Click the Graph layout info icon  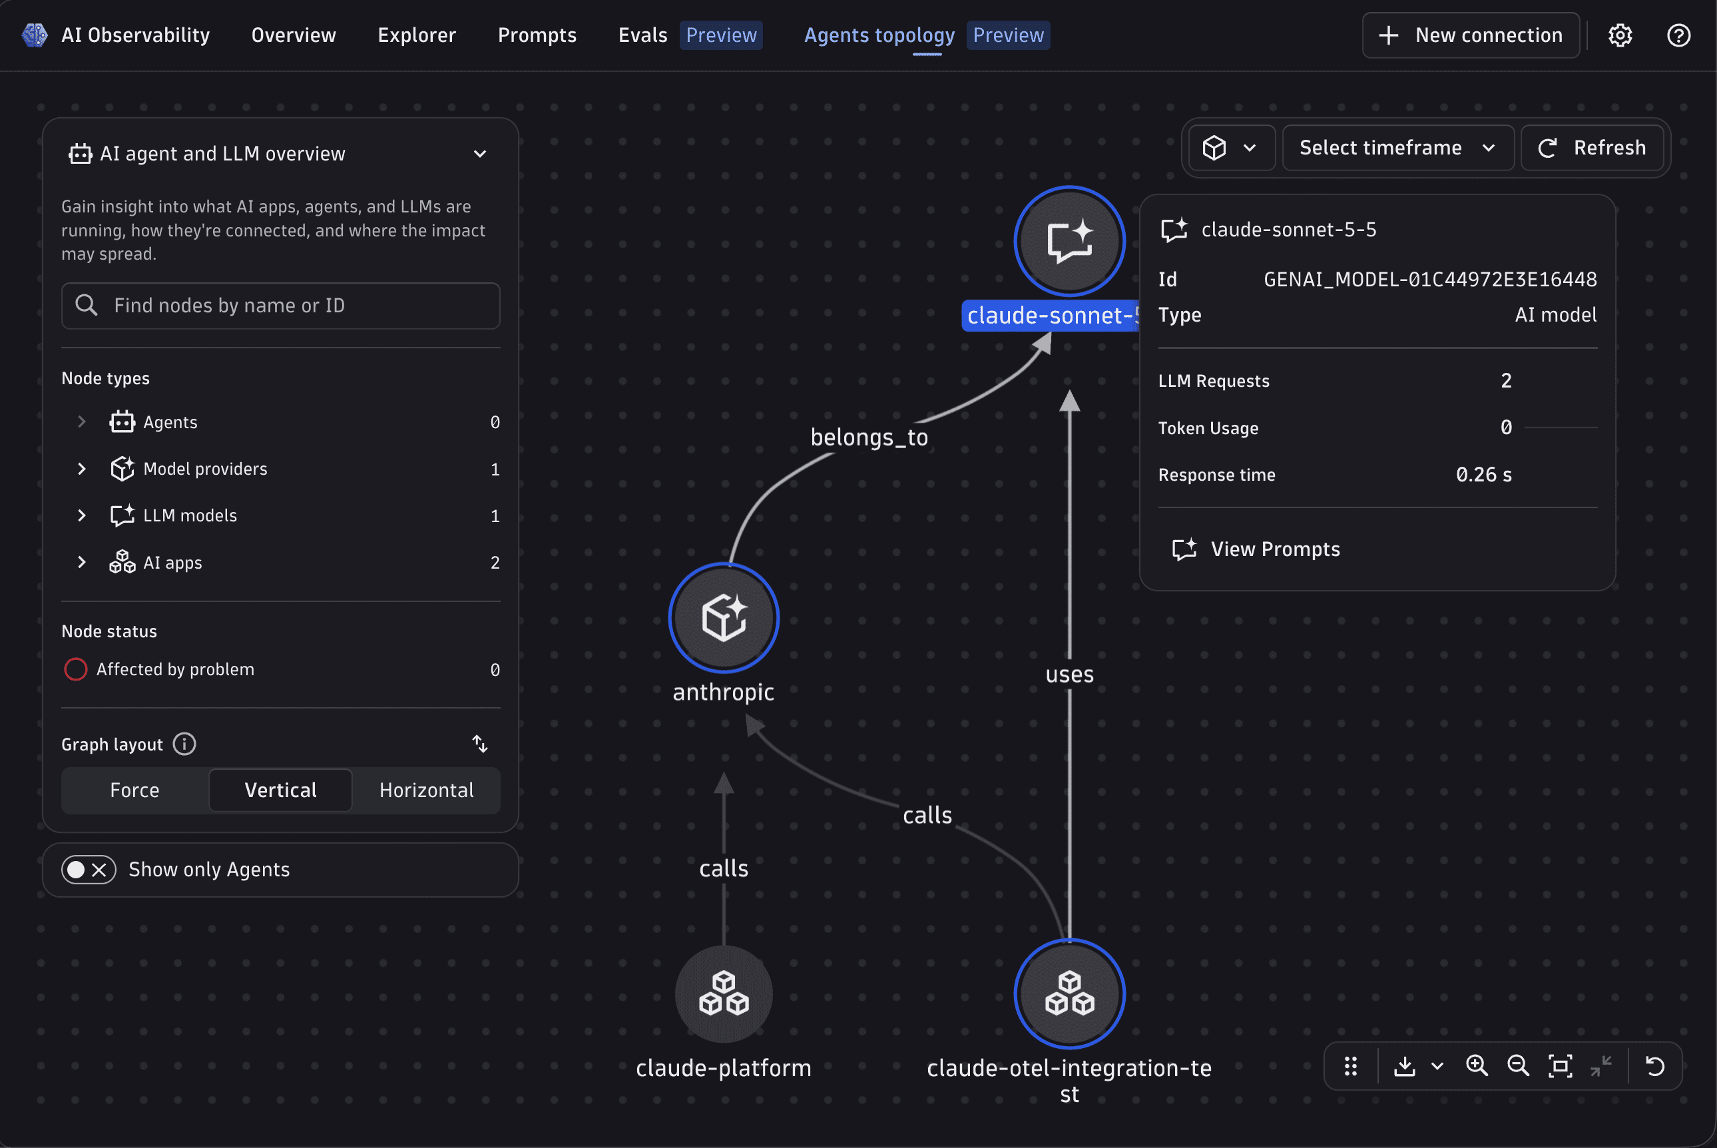click(x=184, y=744)
